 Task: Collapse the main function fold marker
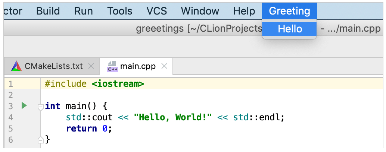(41, 107)
